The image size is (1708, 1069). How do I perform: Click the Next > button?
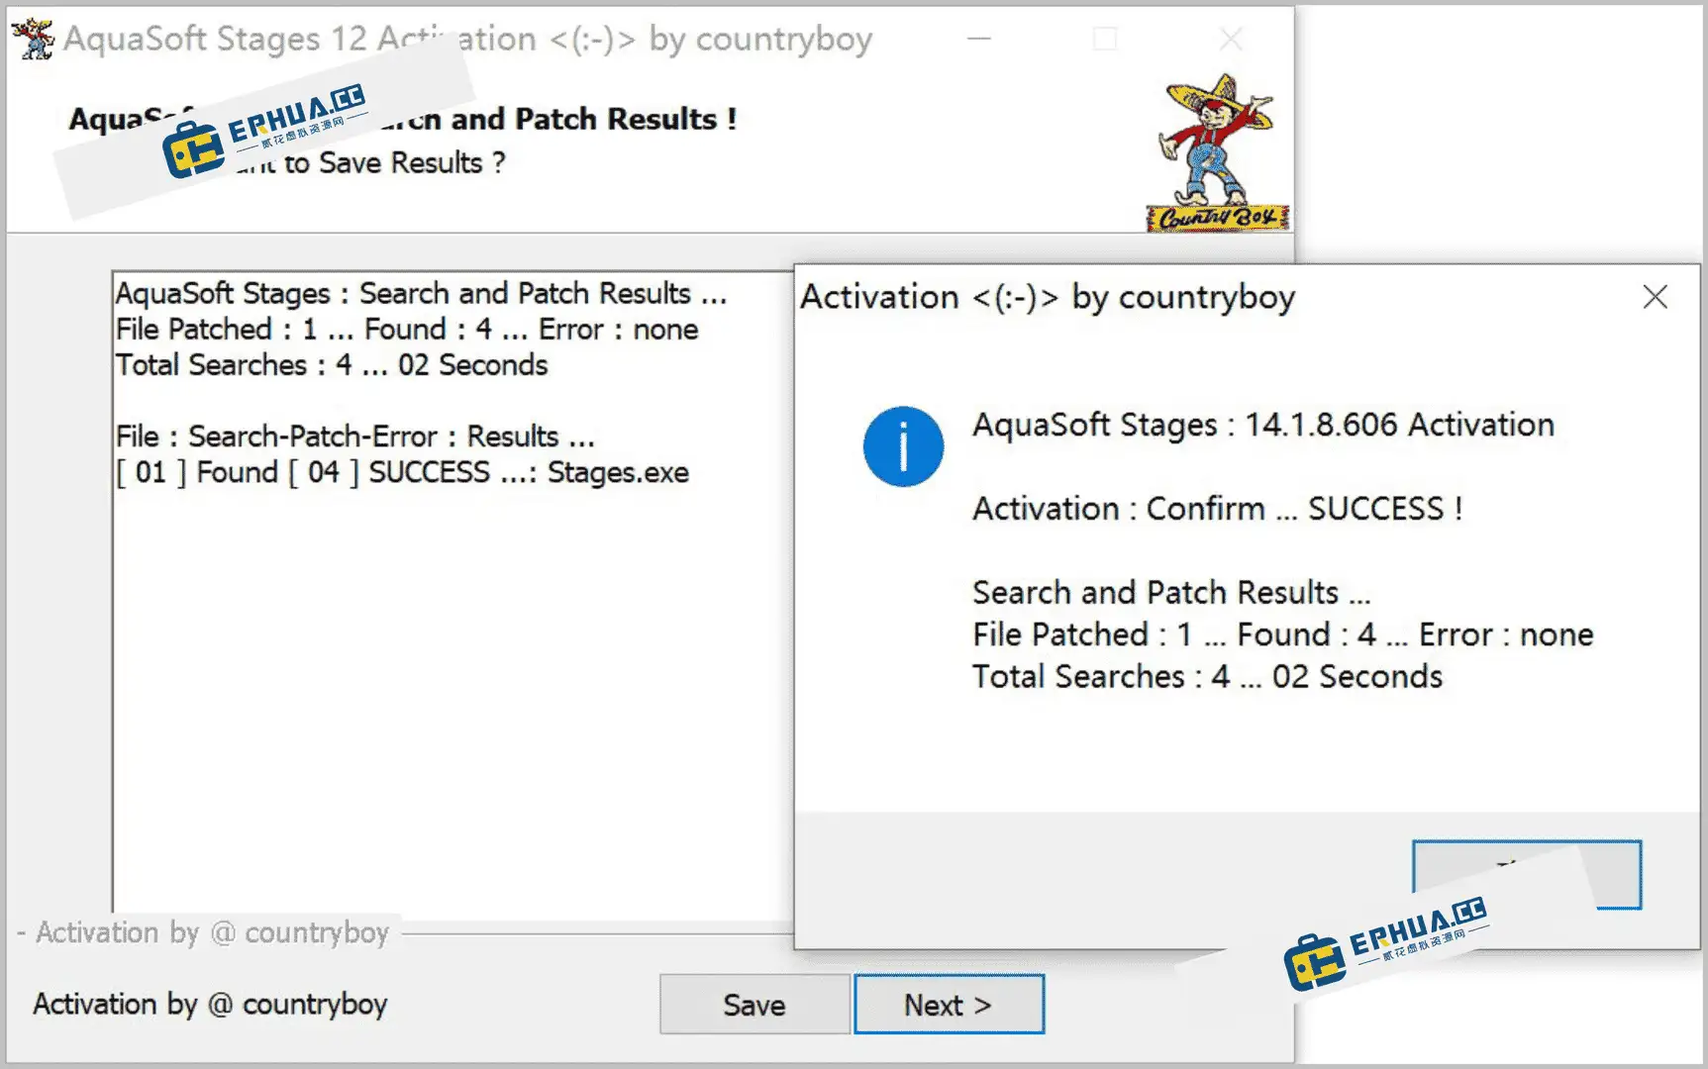pos(949,1005)
